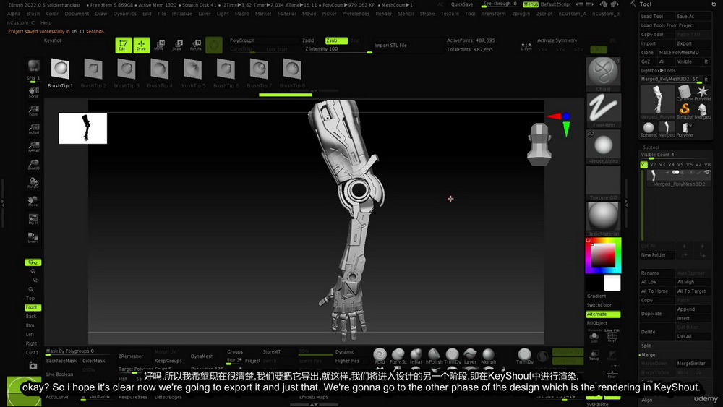Toggle Edit mode button
Image resolution: width=723 pixels, height=407 pixels.
(123, 45)
